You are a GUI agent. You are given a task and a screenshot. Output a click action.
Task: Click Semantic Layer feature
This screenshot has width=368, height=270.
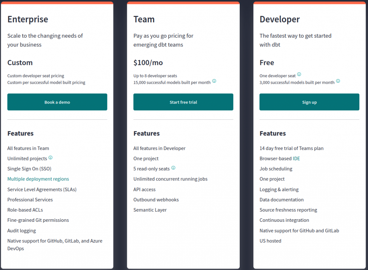pyautogui.click(x=150, y=210)
